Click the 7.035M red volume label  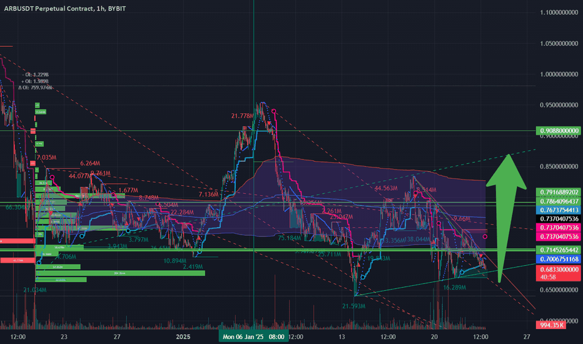click(x=46, y=158)
